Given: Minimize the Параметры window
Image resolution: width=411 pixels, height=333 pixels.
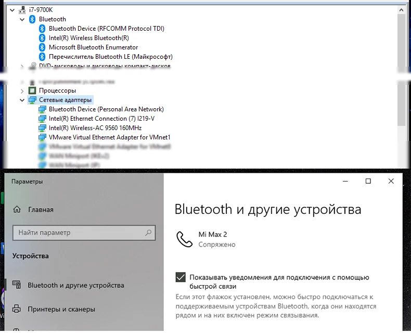Looking at the screenshot, I should click(x=345, y=181).
